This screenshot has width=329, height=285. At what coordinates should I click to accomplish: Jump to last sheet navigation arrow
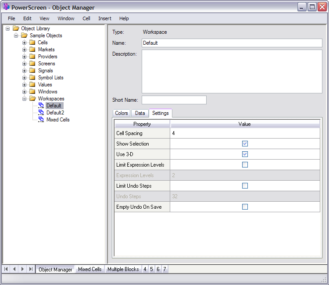[30, 269]
